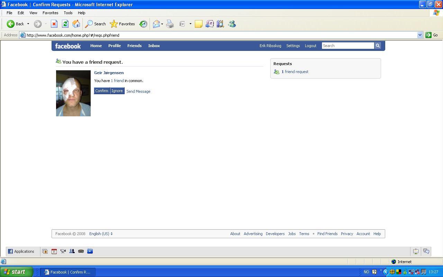443x277 pixels.
Task: Open the Tools menu
Action: pyautogui.click(x=68, y=13)
